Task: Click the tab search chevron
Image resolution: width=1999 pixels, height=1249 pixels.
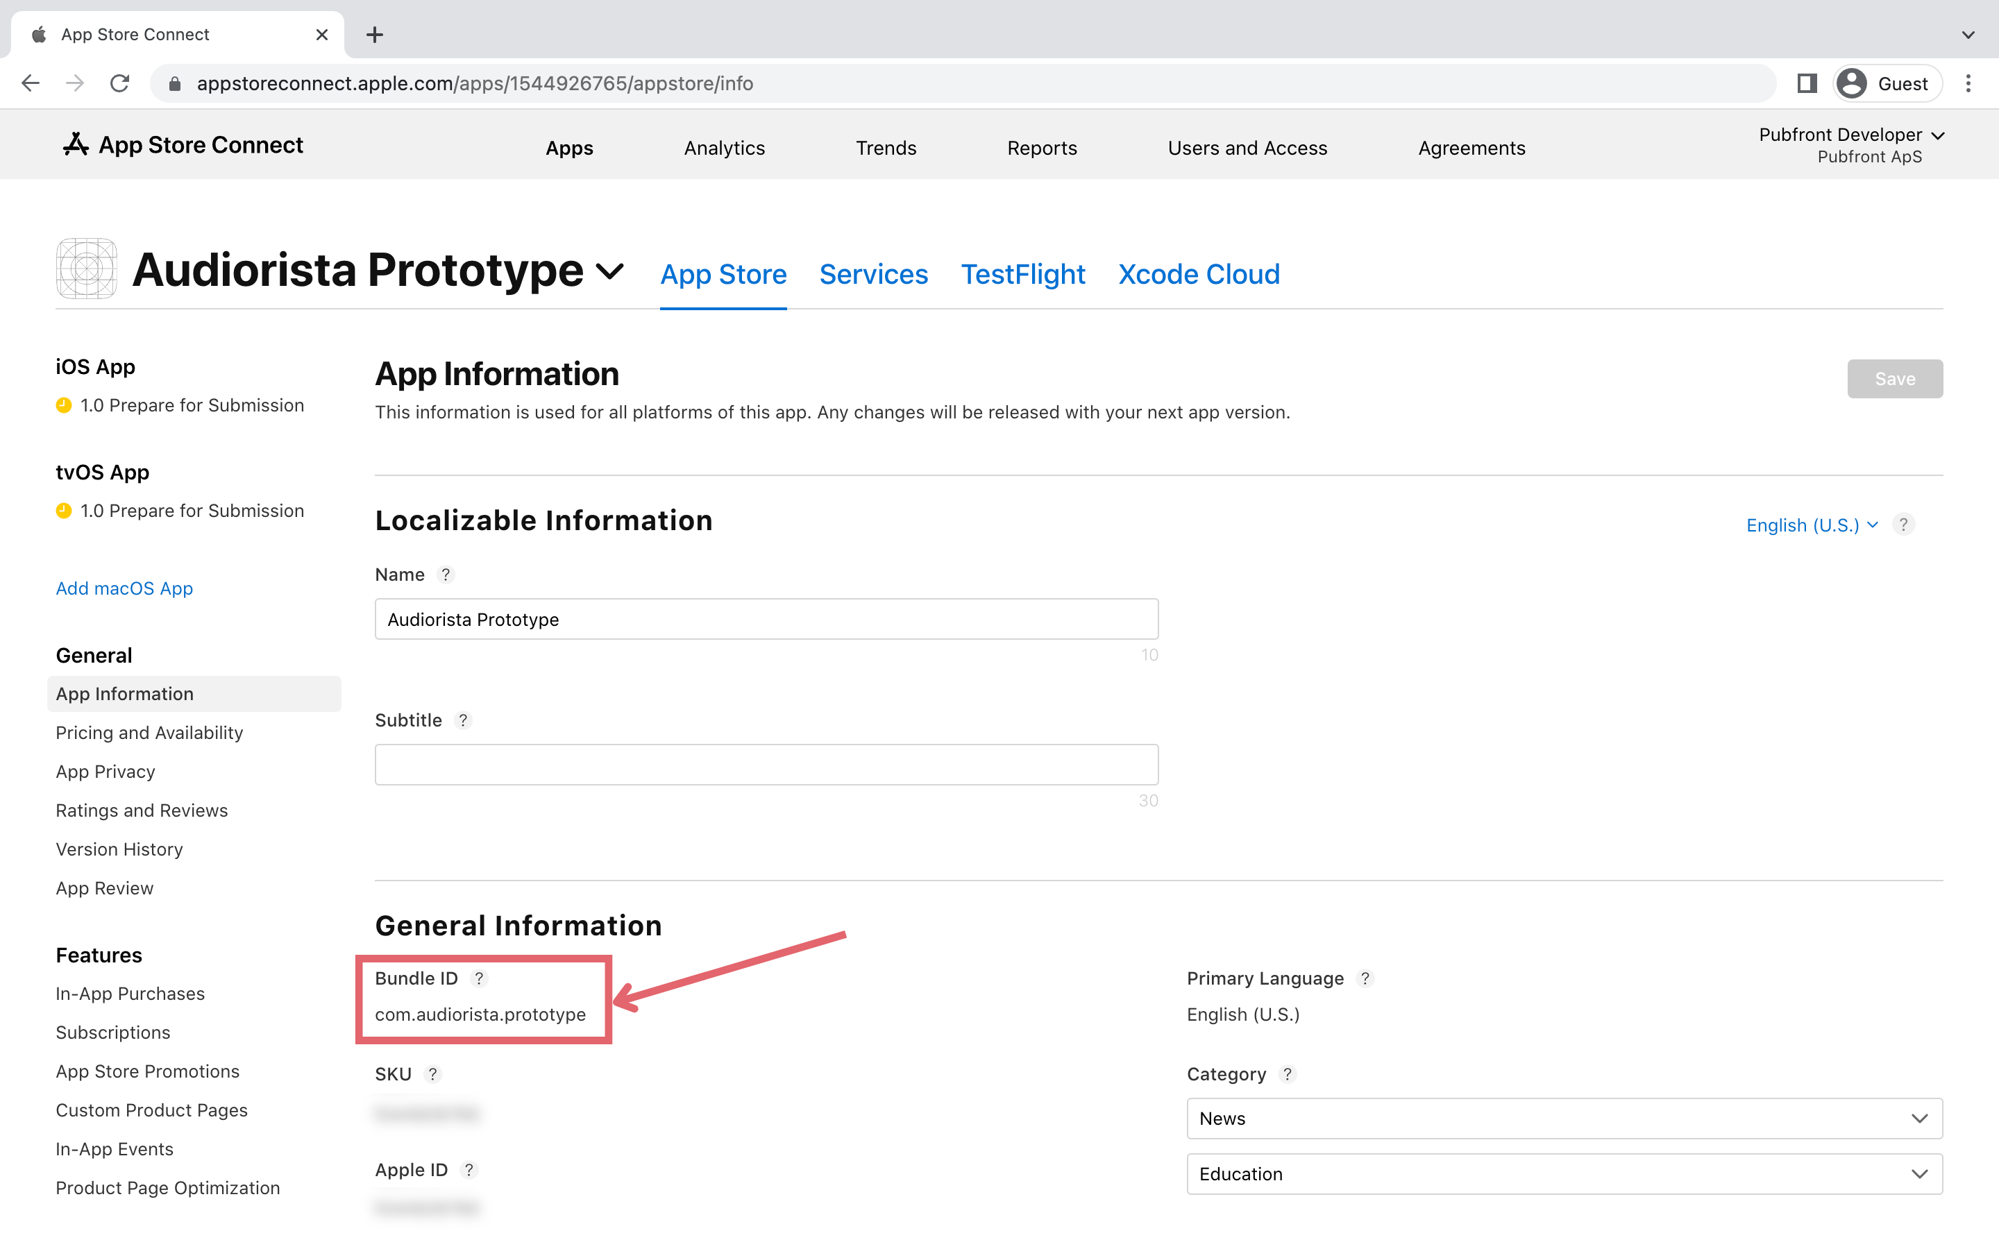Action: 1968,35
